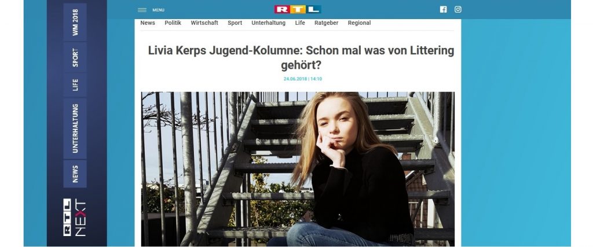Viewport: 593px width, 247px height.
Task: Open the Unterhaltung menu item
Action: (269, 23)
